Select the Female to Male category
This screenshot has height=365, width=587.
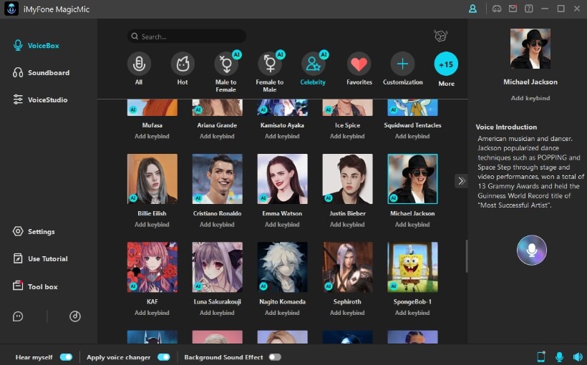coord(270,71)
